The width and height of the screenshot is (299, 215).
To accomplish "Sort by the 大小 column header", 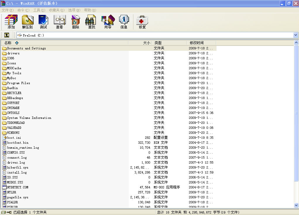I will tap(140, 43).
